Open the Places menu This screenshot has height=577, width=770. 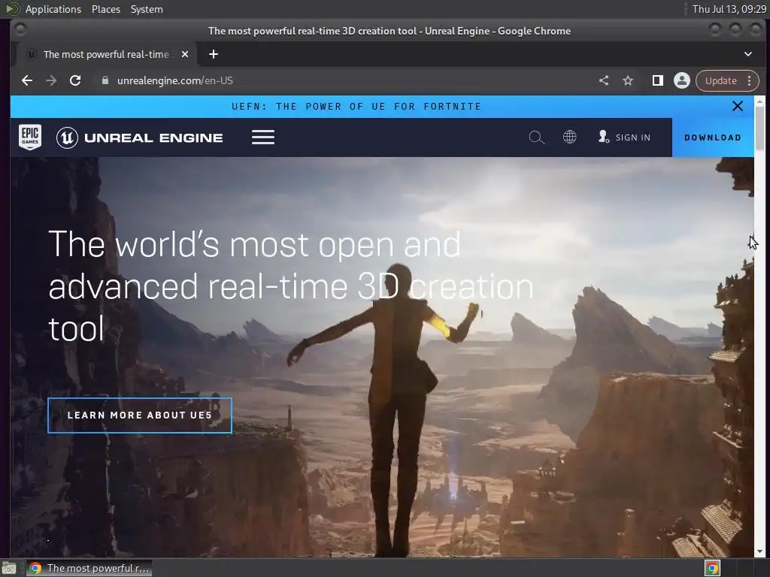click(x=106, y=9)
